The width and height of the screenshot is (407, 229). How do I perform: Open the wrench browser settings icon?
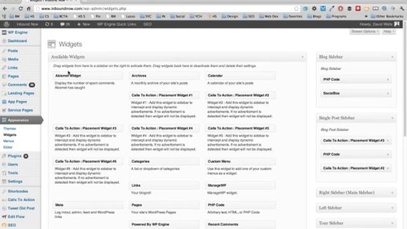401,8
